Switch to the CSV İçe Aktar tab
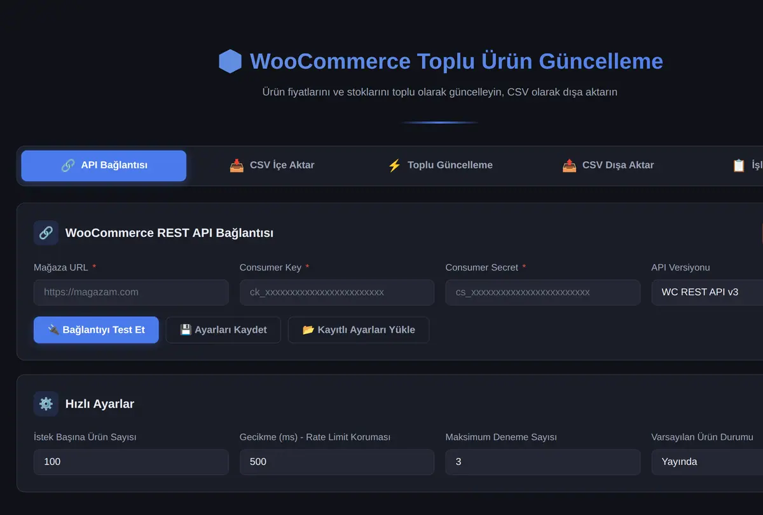 coord(272,166)
